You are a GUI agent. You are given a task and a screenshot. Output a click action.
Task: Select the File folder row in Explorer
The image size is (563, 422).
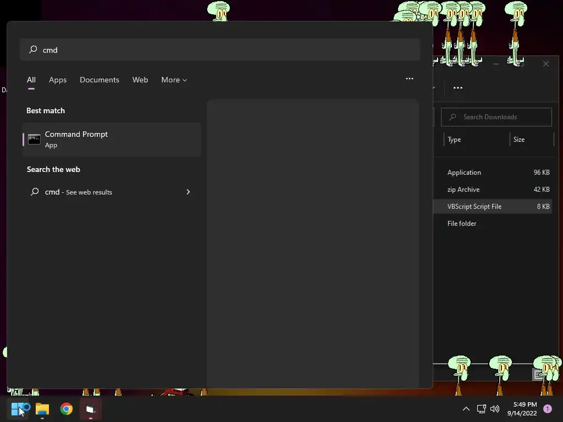493,223
